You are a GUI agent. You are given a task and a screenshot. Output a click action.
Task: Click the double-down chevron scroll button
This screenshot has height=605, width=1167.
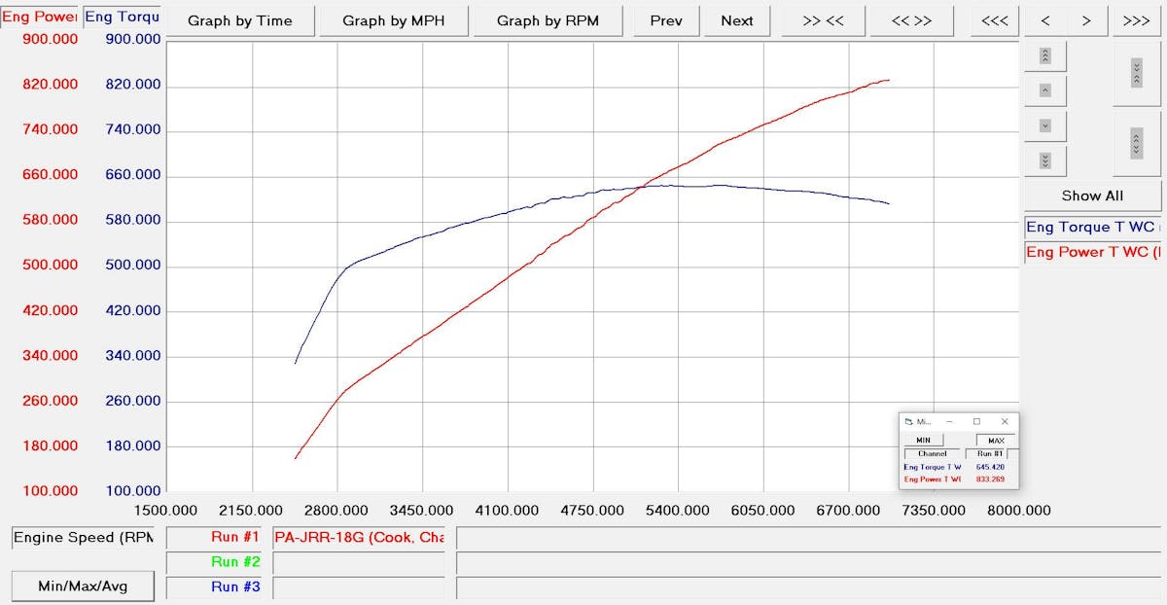[x=1045, y=160]
